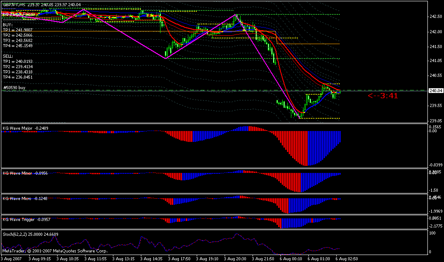
Task: Click the 100 level on Stochastic scale
Action: click(432, 233)
